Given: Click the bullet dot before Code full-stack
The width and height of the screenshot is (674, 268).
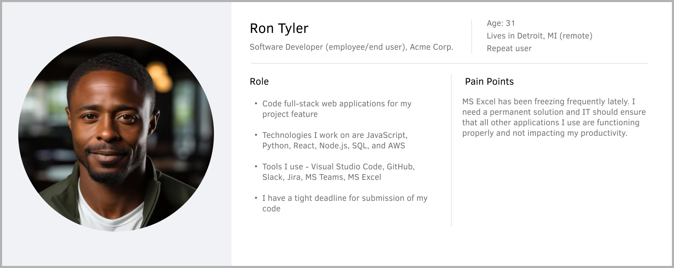Looking at the screenshot, I should (256, 104).
